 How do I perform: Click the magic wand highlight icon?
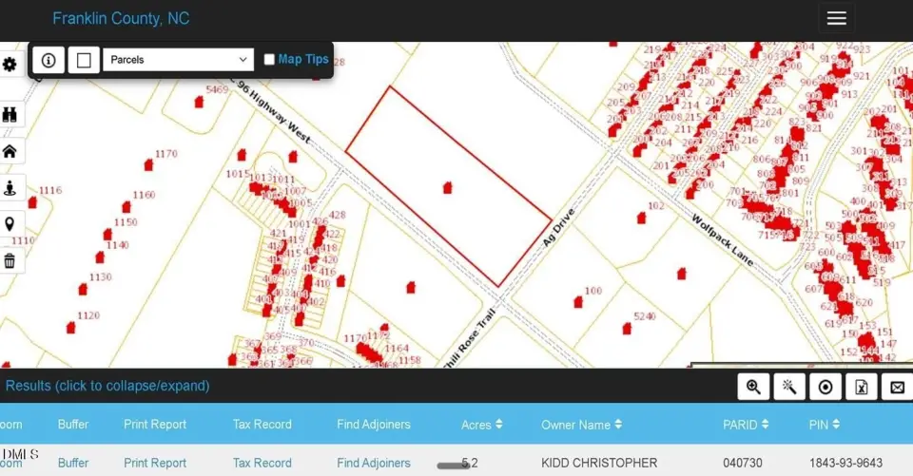tap(788, 387)
